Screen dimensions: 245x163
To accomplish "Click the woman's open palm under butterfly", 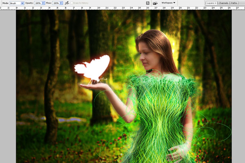I will 92,86.
